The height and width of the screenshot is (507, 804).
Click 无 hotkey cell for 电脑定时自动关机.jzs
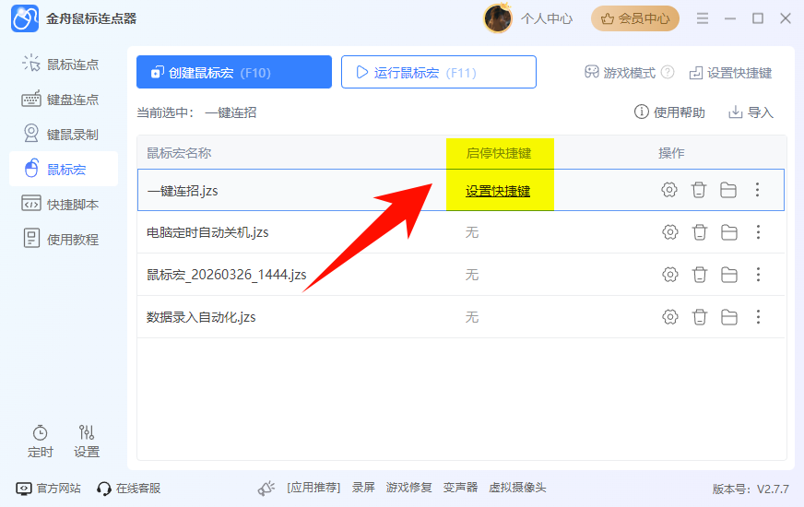coord(472,232)
